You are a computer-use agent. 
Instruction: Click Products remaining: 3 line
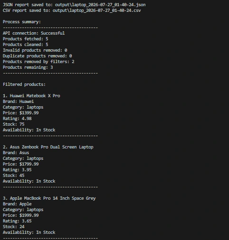tap(28, 67)
